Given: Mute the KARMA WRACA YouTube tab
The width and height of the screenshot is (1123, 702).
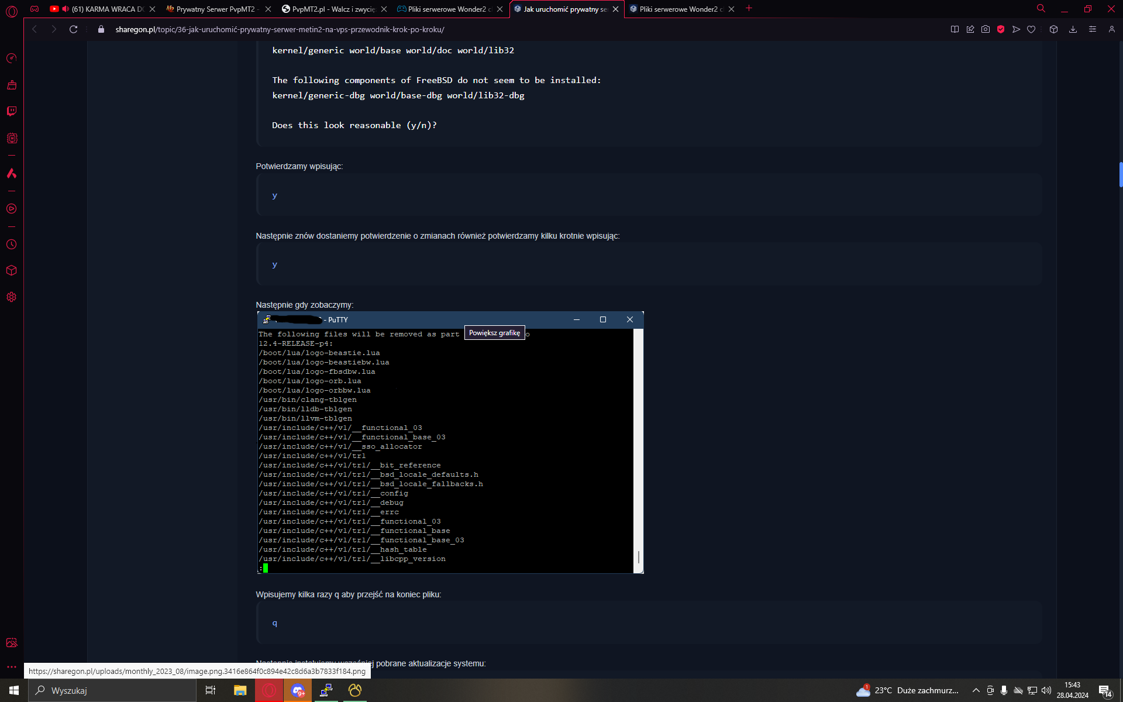Looking at the screenshot, I should (66, 9).
